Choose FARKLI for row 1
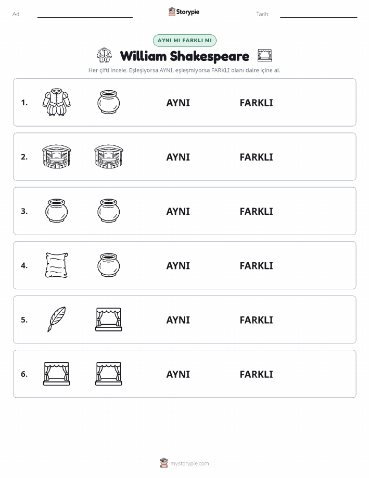The height and width of the screenshot is (478, 369). [257, 103]
